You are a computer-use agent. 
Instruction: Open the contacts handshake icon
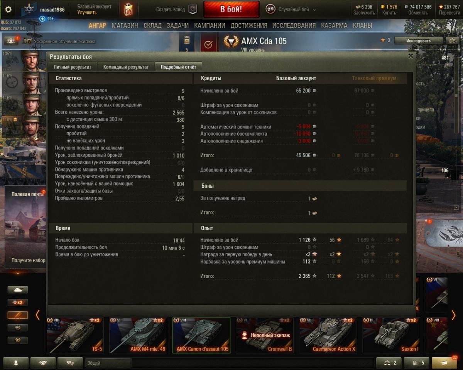coord(43,363)
